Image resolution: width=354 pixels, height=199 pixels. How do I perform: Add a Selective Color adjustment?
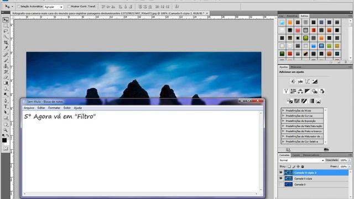[x=319, y=101]
